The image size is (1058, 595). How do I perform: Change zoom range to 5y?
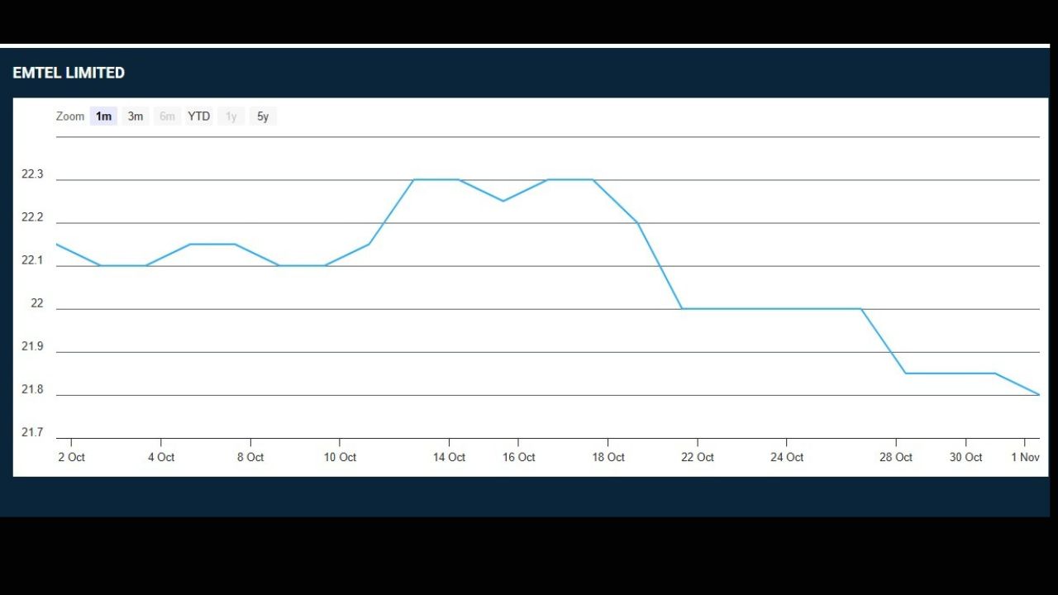pos(263,117)
